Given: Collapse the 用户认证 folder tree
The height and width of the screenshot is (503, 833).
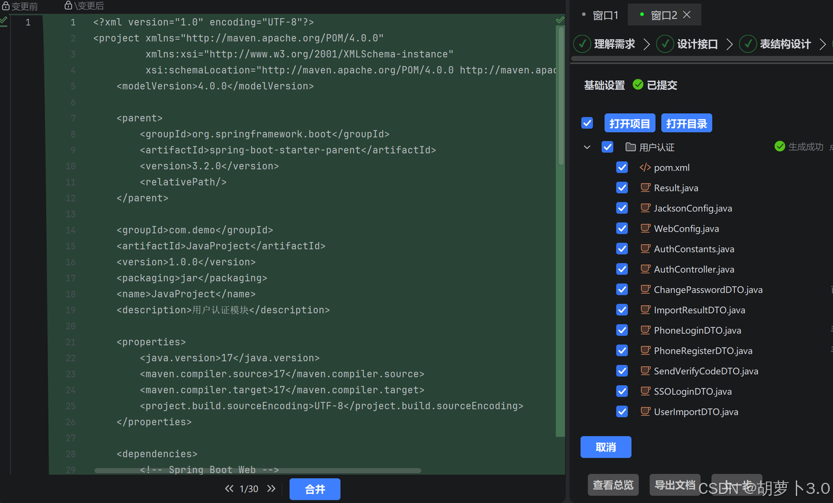Looking at the screenshot, I should pyautogui.click(x=587, y=147).
